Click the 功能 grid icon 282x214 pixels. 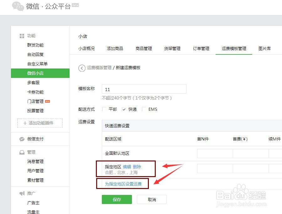pyautogui.click(x=22, y=36)
